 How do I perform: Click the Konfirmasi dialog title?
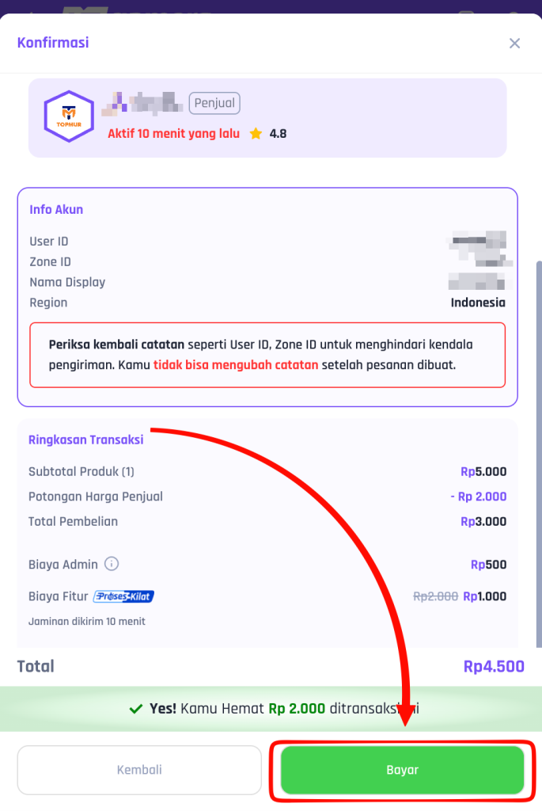click(x=53, y=43)
